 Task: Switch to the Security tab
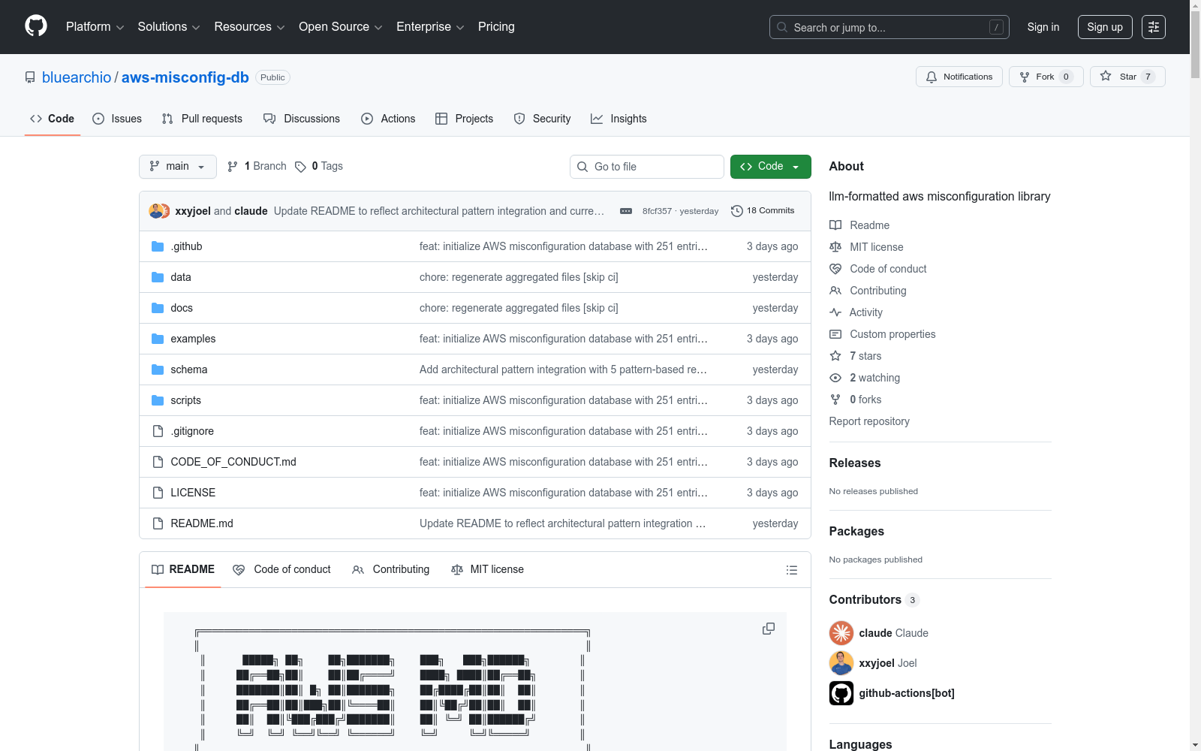coord(542,119)
